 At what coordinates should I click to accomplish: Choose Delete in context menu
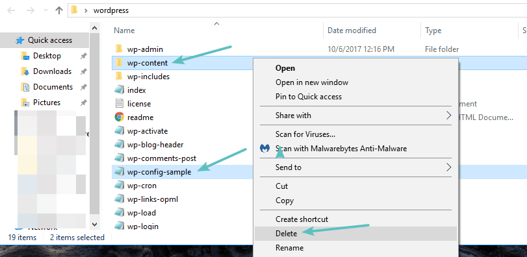point(357,234)
